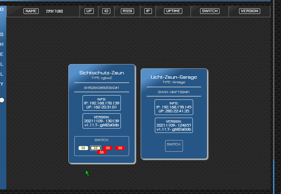Toggle the first cream SS switch on Sichtschutz-Zaun
281x194 pixels.
pyautogui.click(x=83, y=148)
